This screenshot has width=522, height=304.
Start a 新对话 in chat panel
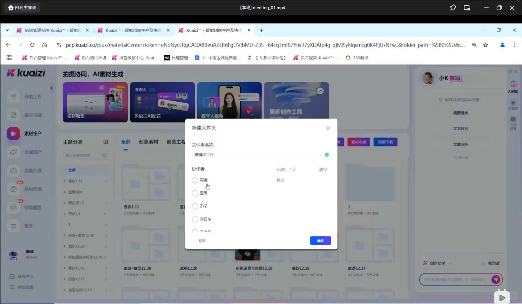point(490,263)
